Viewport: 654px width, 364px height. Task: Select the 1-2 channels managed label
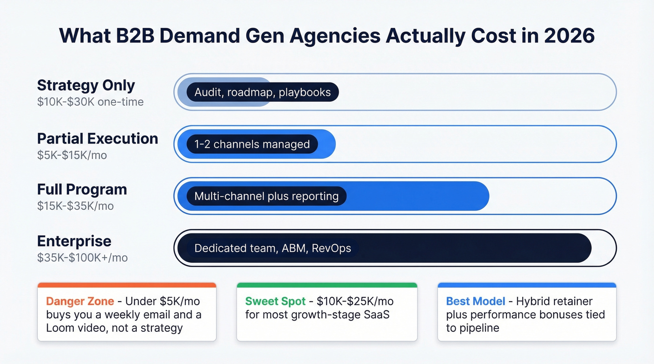[252, 144]
